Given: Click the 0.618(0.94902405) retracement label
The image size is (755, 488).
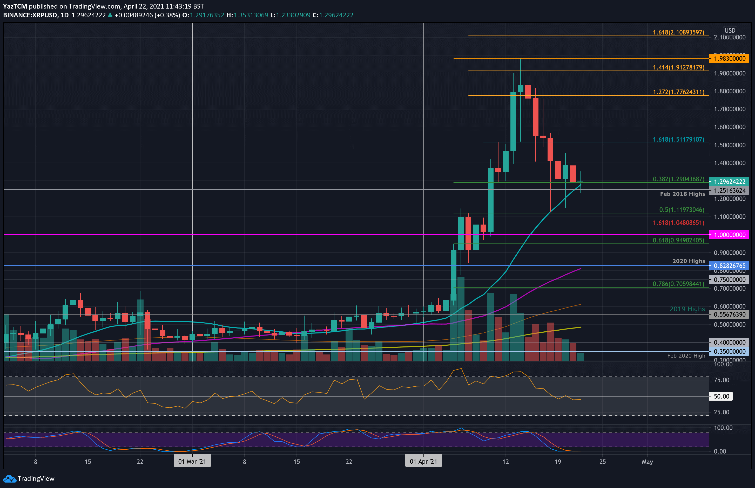Looking at the screenshot, I should click(x=678, y=240).
